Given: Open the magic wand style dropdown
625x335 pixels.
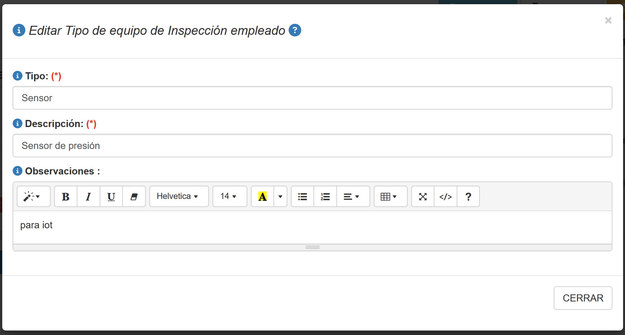Looking at the screenshot, I should [34, 196].
